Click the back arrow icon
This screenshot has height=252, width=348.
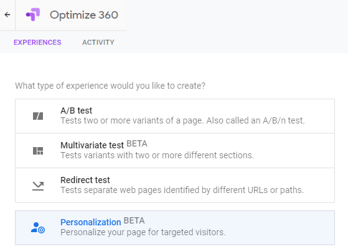click(7, 15)
